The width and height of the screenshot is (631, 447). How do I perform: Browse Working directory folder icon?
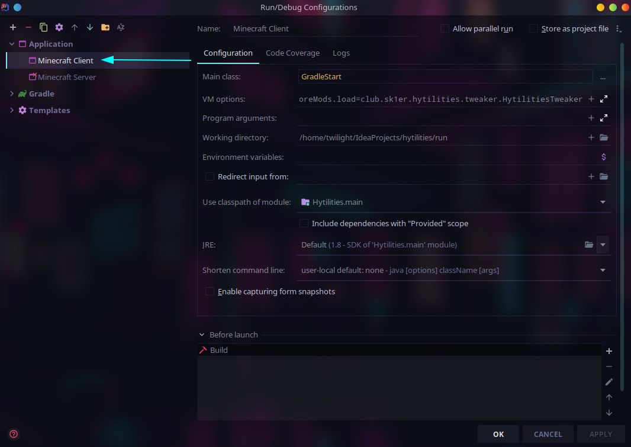point(604,137)
